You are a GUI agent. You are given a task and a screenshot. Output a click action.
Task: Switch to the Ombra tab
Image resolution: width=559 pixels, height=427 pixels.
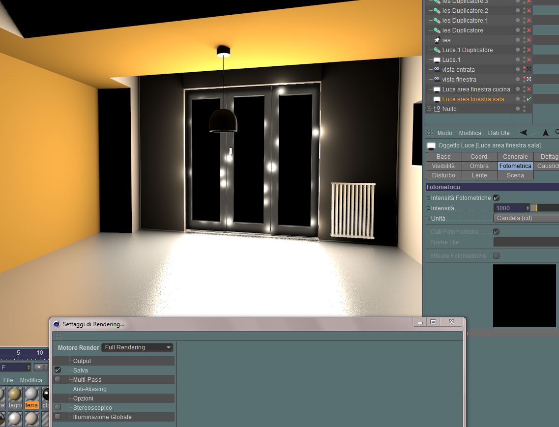pos(479,166)
